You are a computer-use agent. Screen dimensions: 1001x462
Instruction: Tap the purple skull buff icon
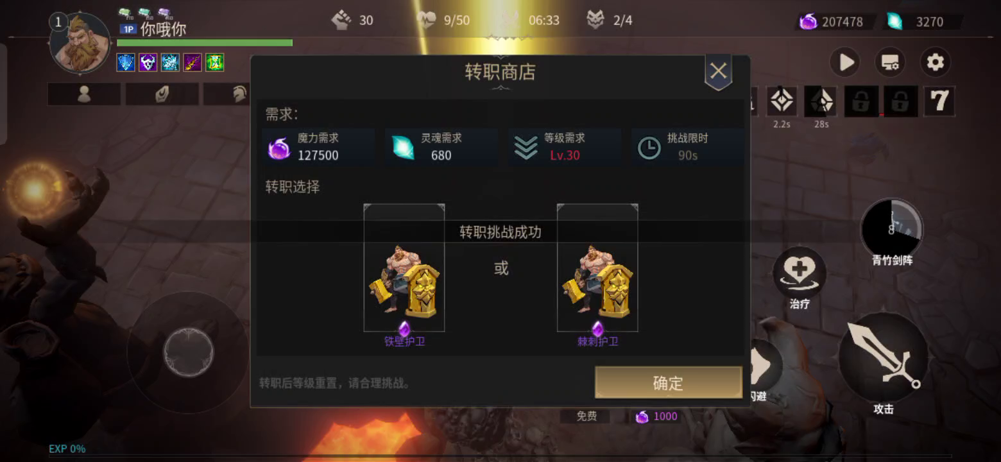(x=148, y=62)
